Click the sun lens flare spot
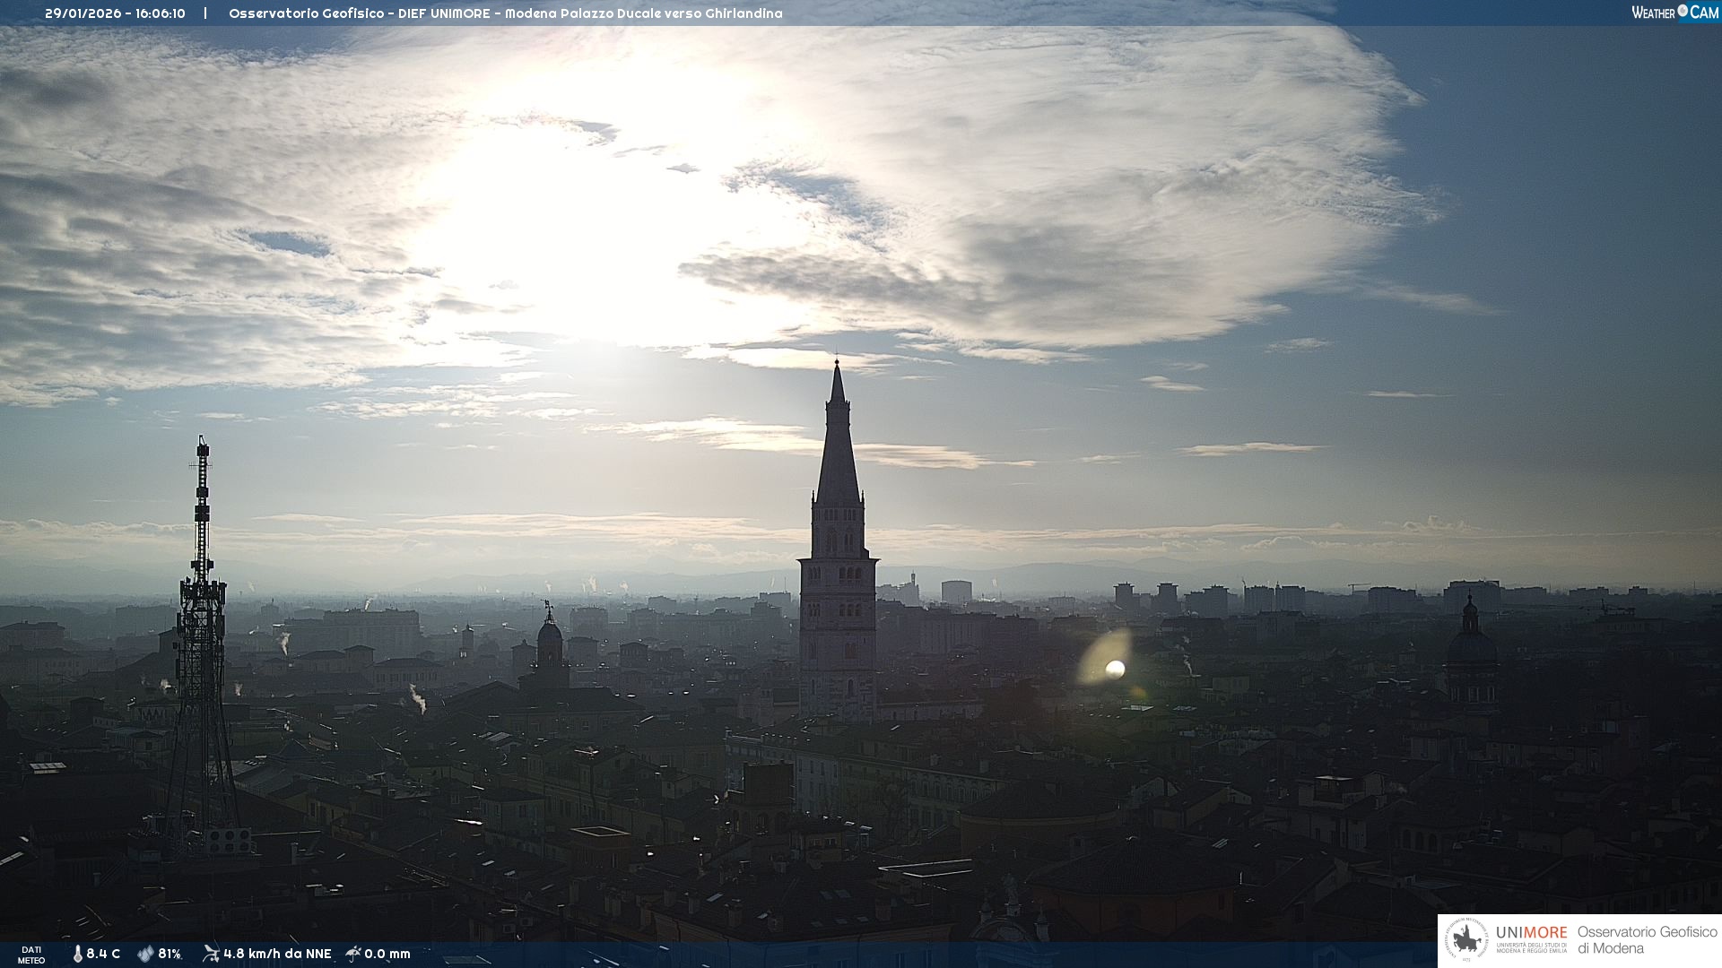1722x968 pixels. point(1115,669)
